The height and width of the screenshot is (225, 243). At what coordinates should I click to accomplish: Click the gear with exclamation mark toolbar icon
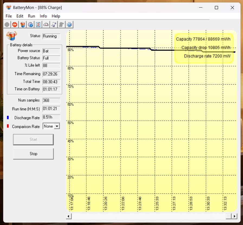(30, 24)
